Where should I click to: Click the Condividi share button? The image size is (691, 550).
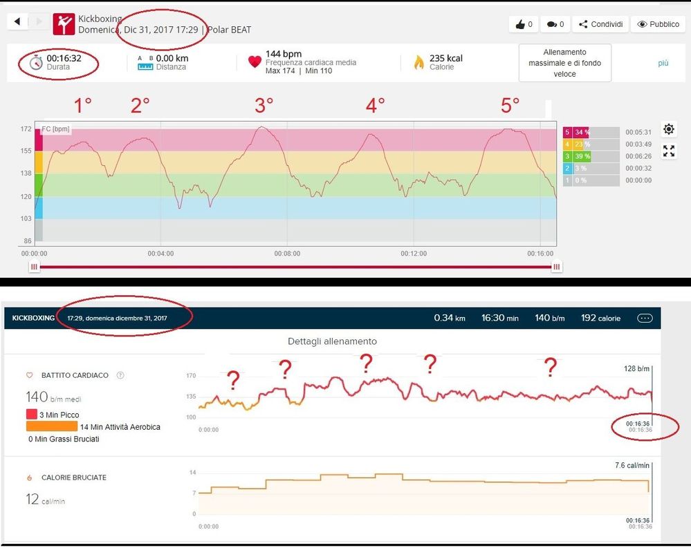tap(600, 24)
